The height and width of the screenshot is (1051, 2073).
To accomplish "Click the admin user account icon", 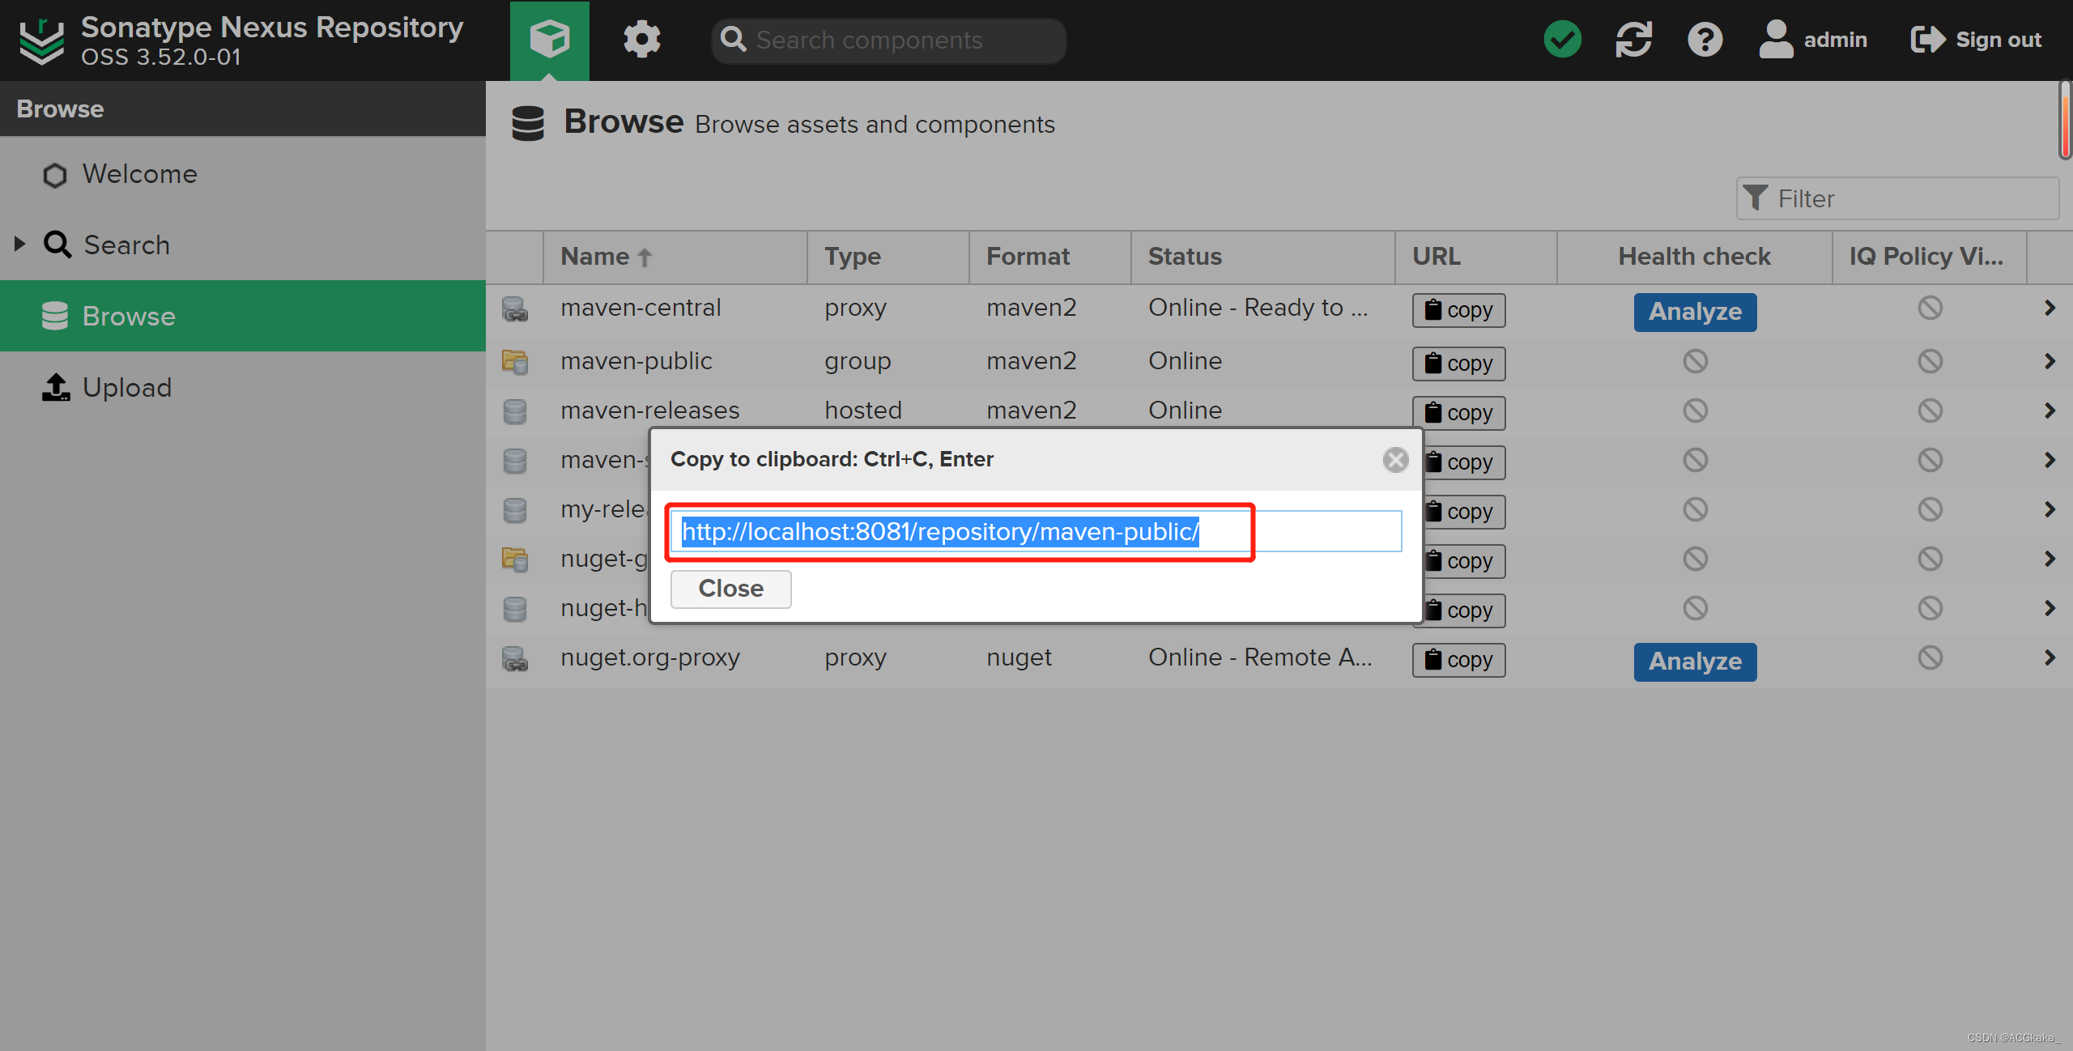I will [1776, 39].
